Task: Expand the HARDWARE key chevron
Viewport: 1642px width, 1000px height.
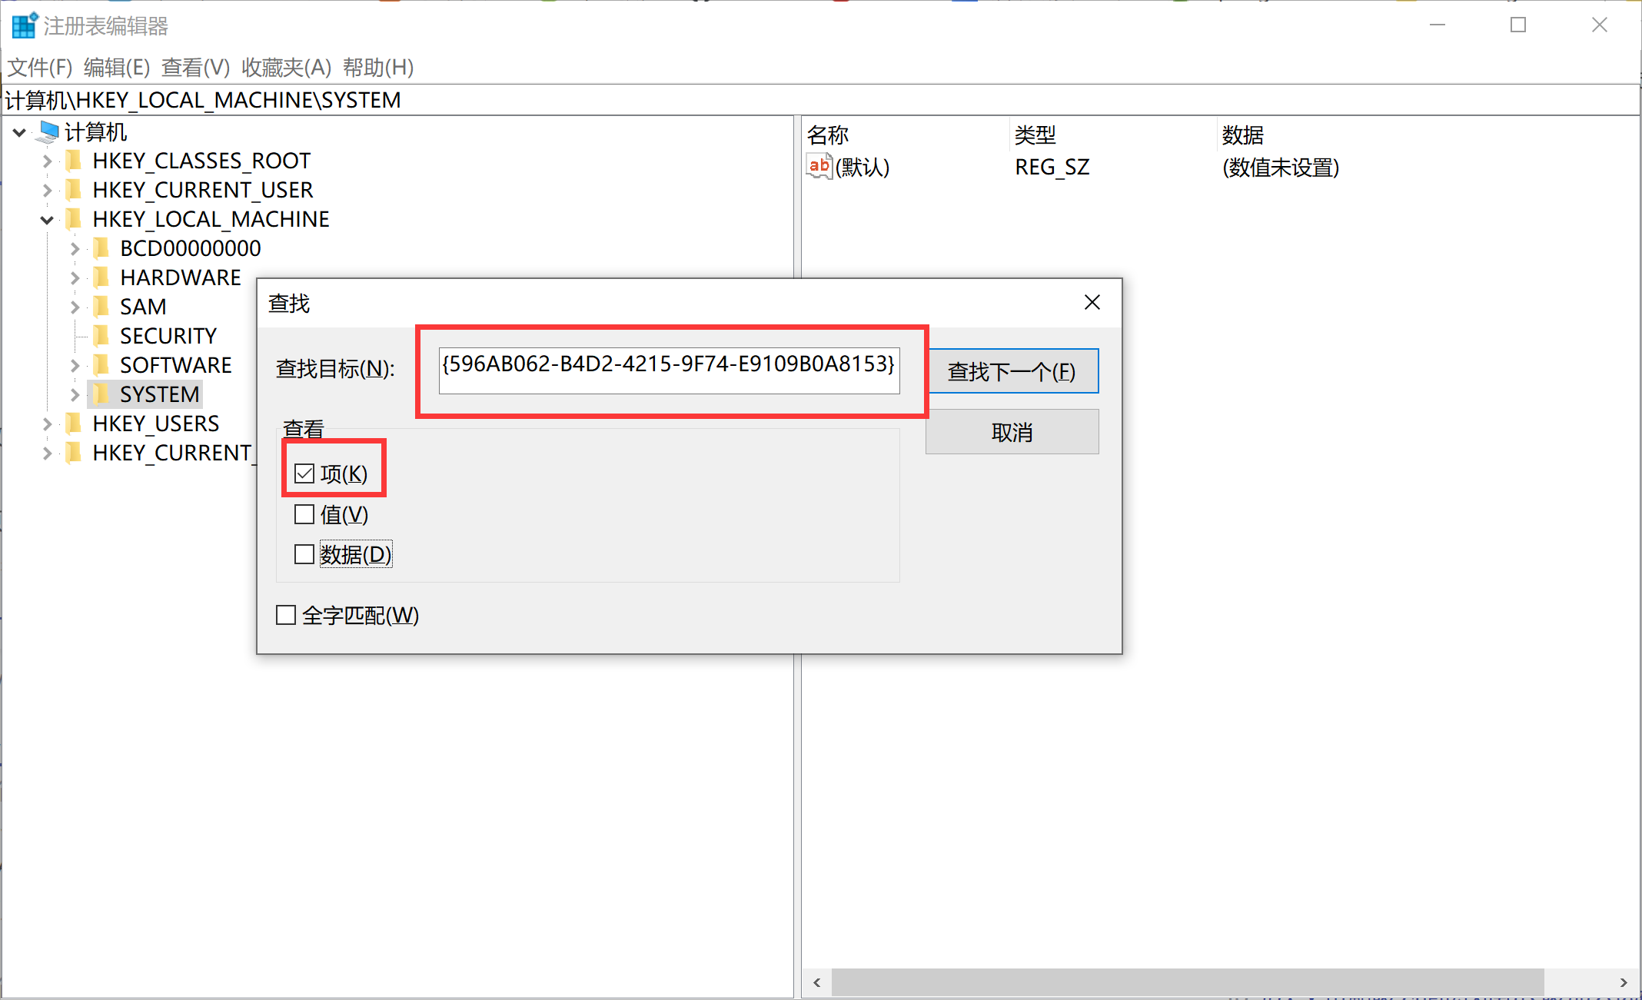Action: click(75, 277)
